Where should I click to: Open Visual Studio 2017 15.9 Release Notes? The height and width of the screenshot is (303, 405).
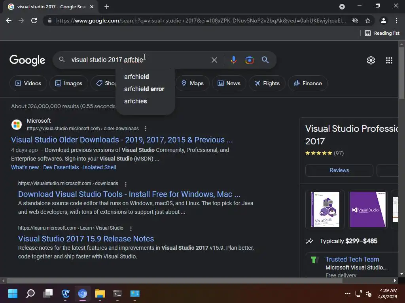click(86, 239)
